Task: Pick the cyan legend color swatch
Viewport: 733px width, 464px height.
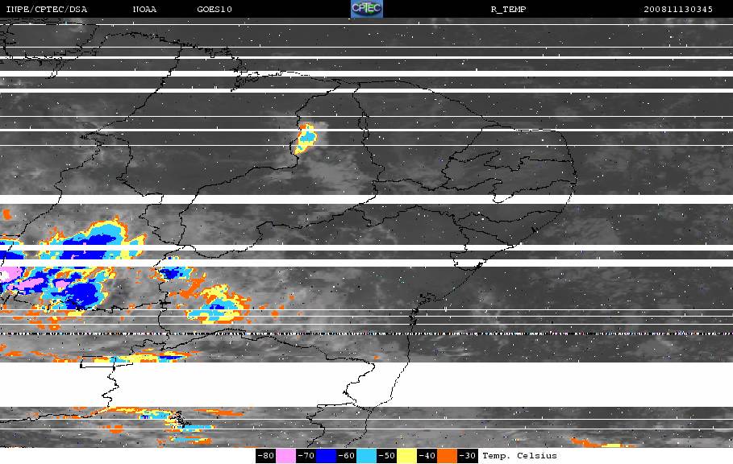Action: click(x=366, y=456)
